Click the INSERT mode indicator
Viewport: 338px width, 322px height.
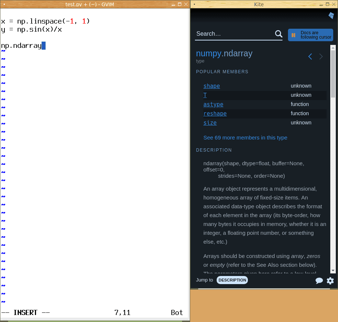[x=25, y=312]
